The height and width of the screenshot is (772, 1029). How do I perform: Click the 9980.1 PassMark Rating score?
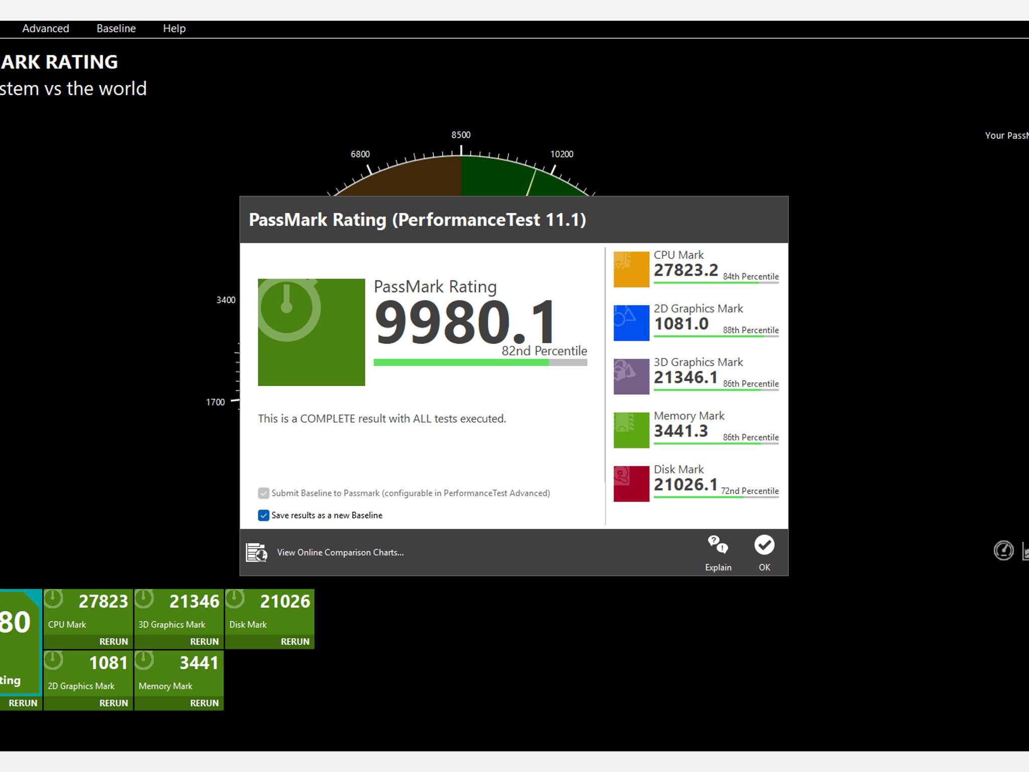coord(465,322)
